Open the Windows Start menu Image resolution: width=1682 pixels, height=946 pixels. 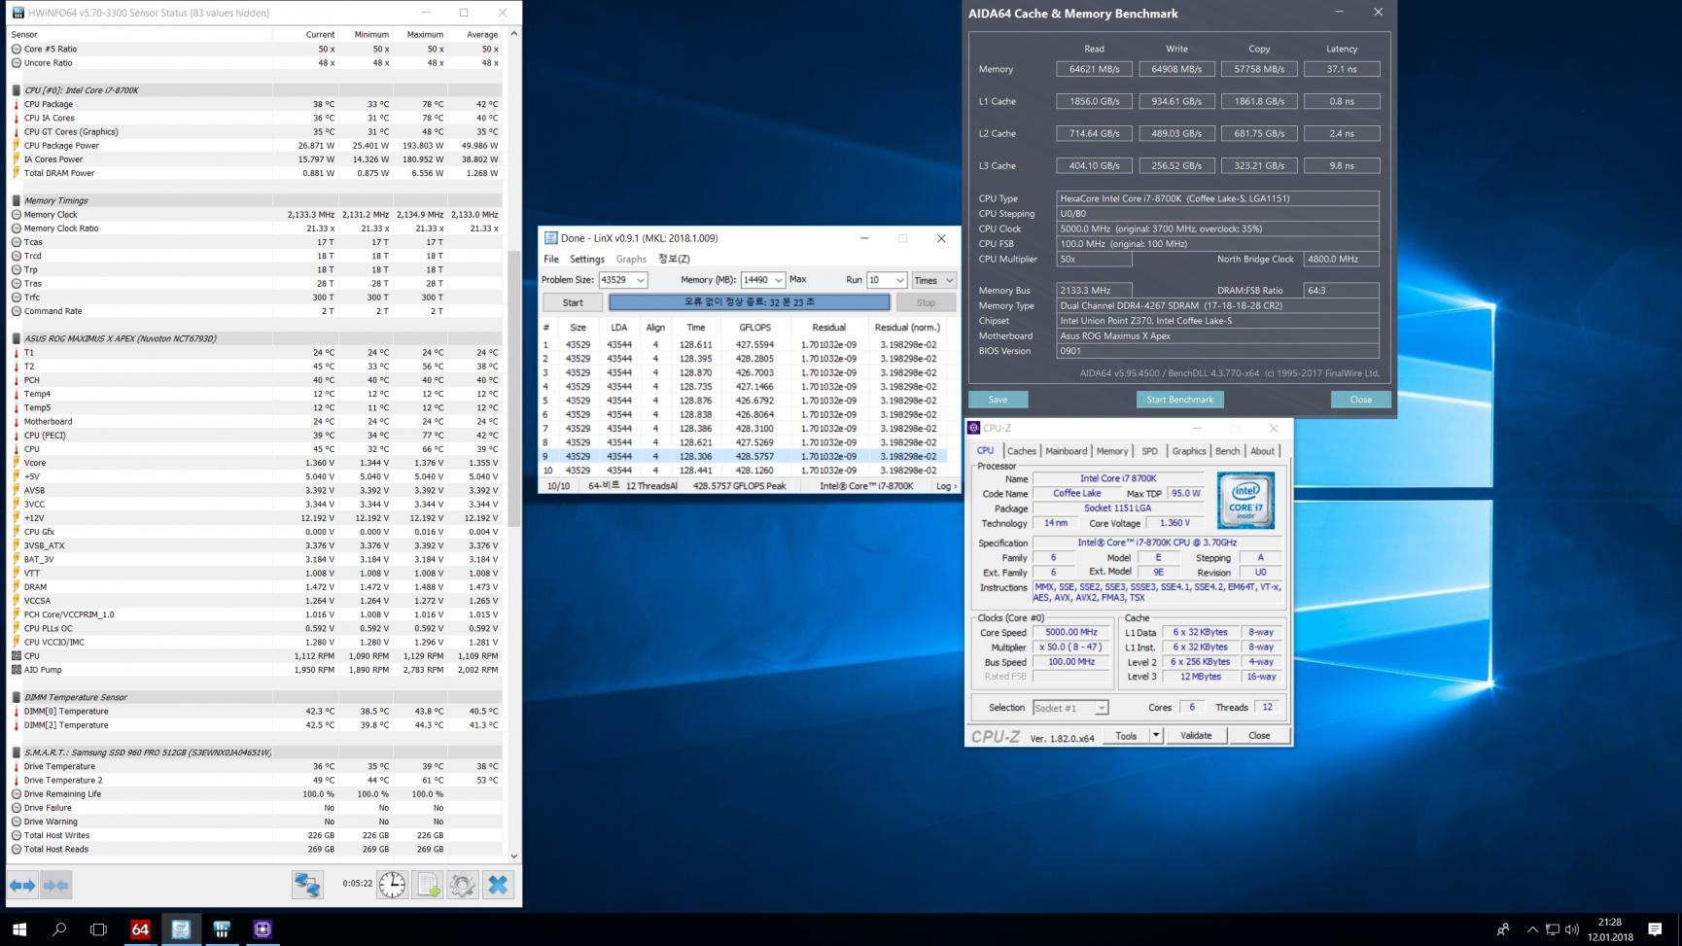[x=19, y=929]
